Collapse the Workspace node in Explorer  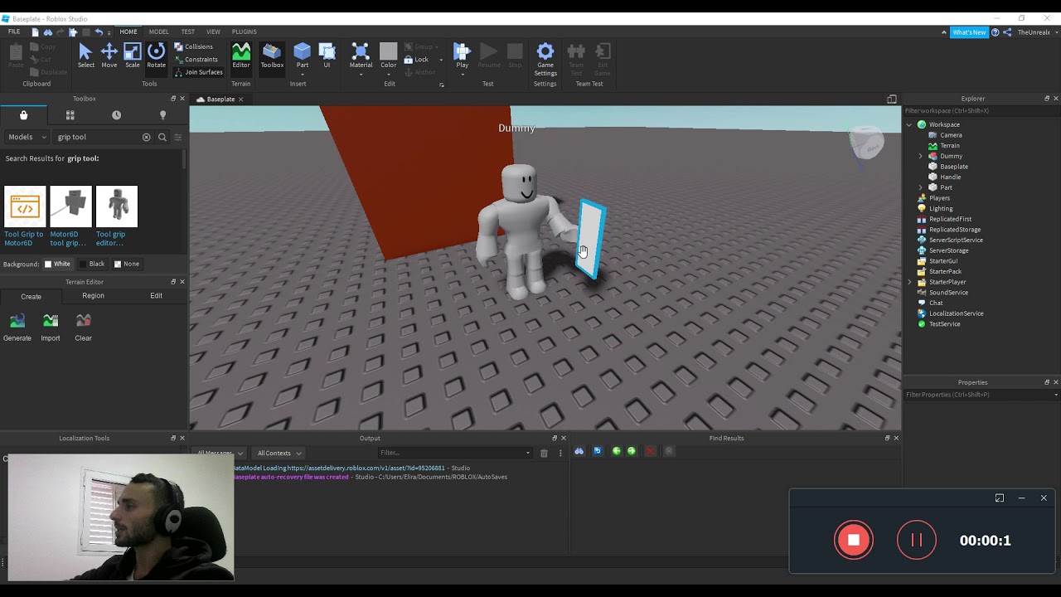click(909, 124)
